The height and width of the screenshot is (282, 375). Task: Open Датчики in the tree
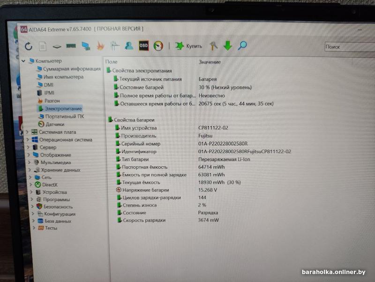(52, 124)
